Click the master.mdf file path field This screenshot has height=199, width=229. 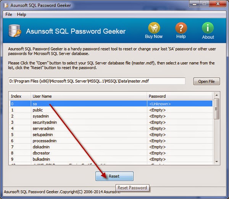tap(97, 81)
